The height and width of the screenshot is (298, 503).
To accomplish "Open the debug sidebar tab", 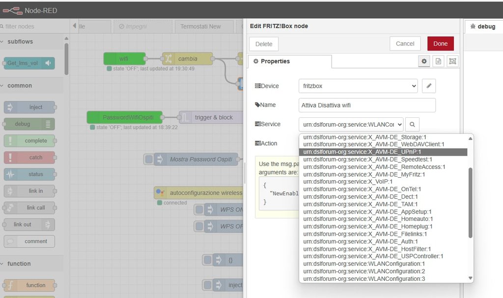I will point(483,27).
